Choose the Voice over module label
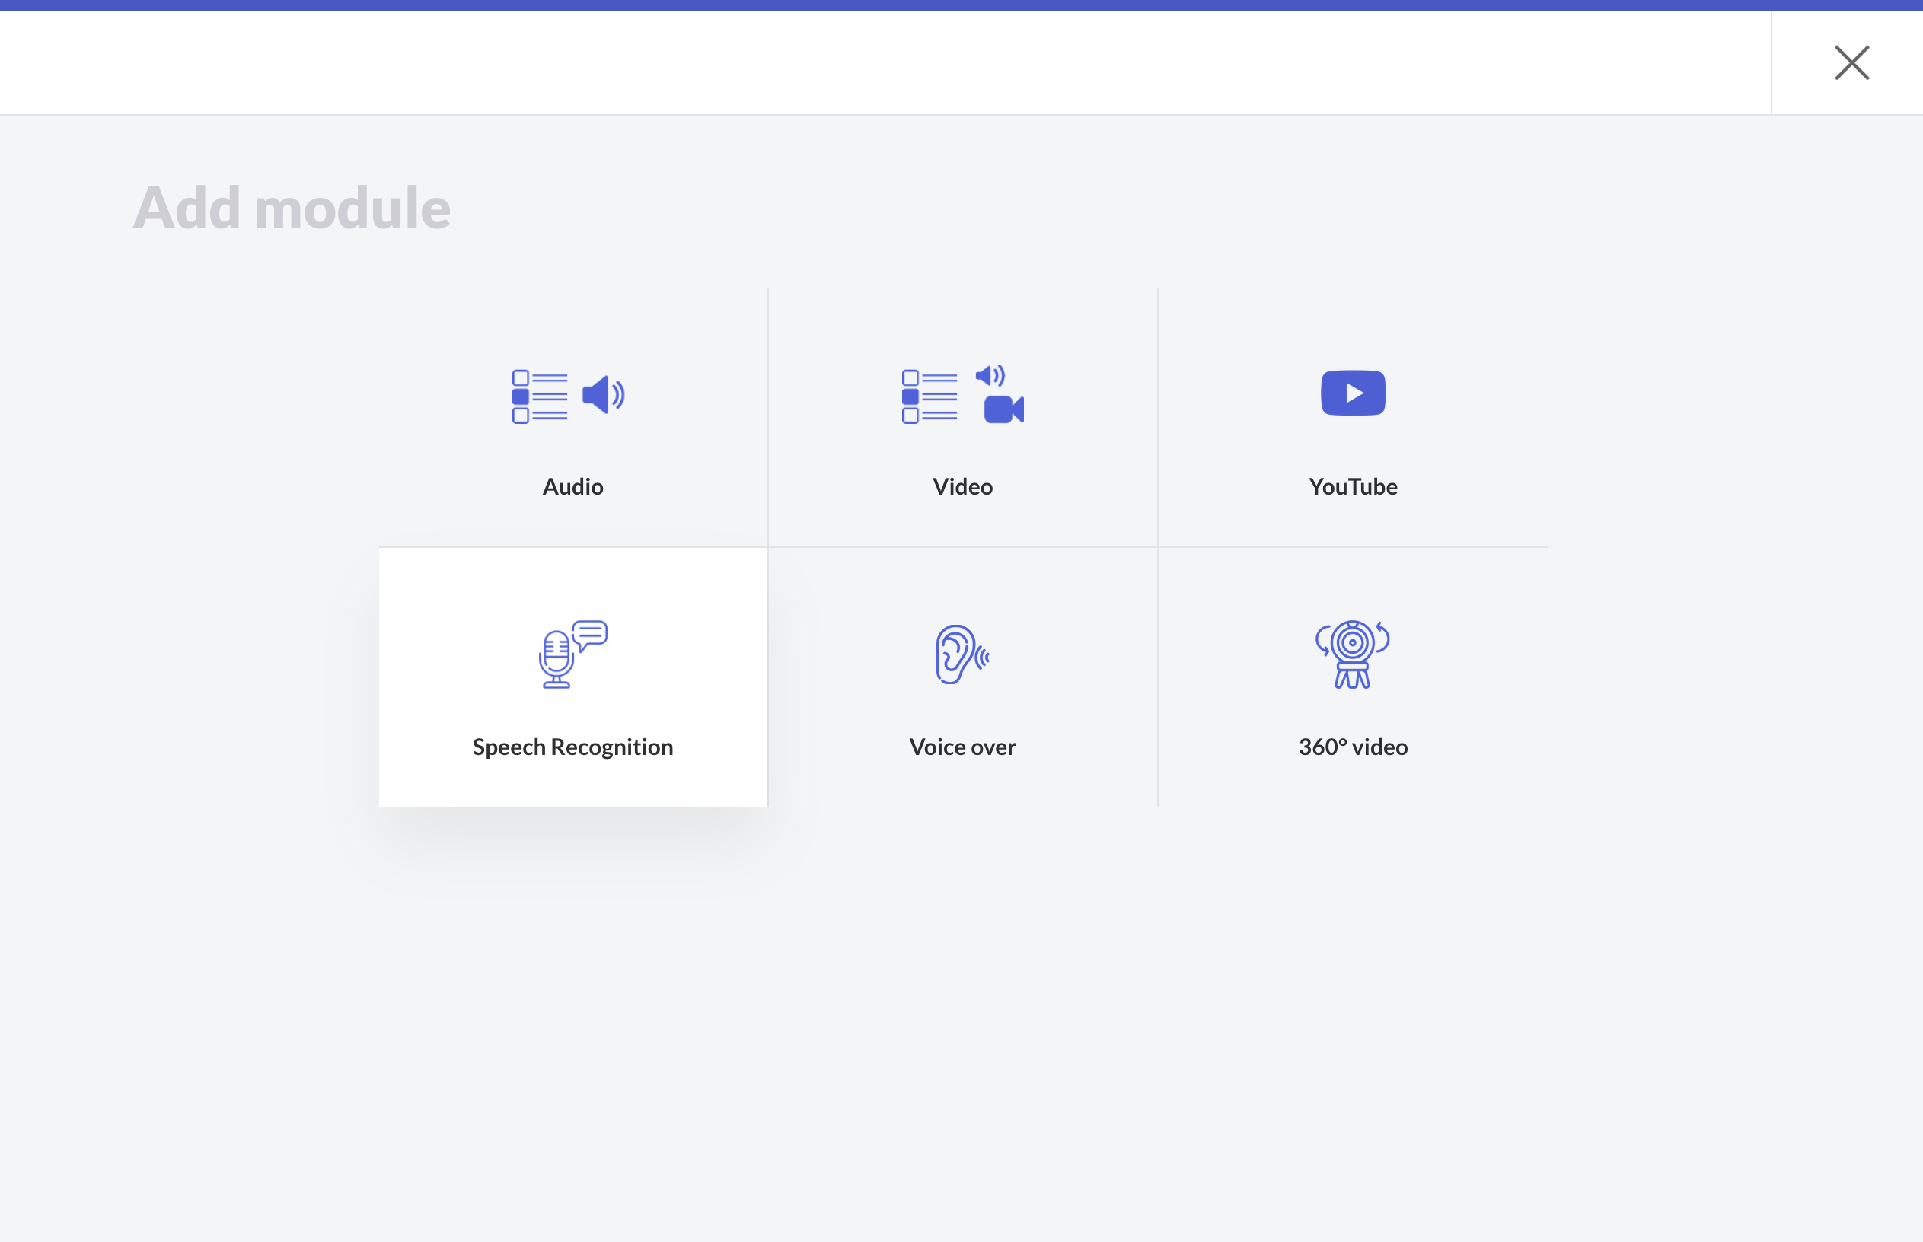This screenshot has height=1242, width=1923. coord(962,747)
